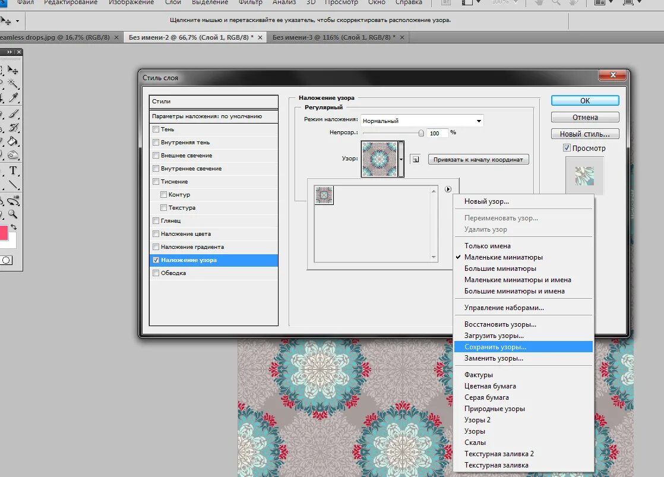Enable the Глянец checkbox
This screenshot has width=664, height=477.
coord(156,221)
